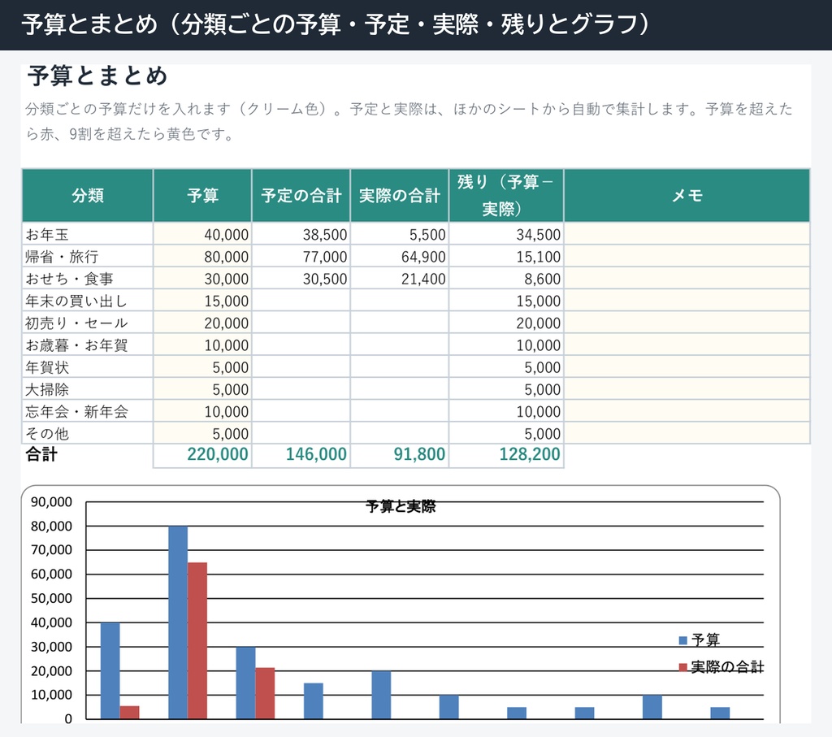
Task: Click the blue 40,000 bar for お年玉
Action: point(110,670)
